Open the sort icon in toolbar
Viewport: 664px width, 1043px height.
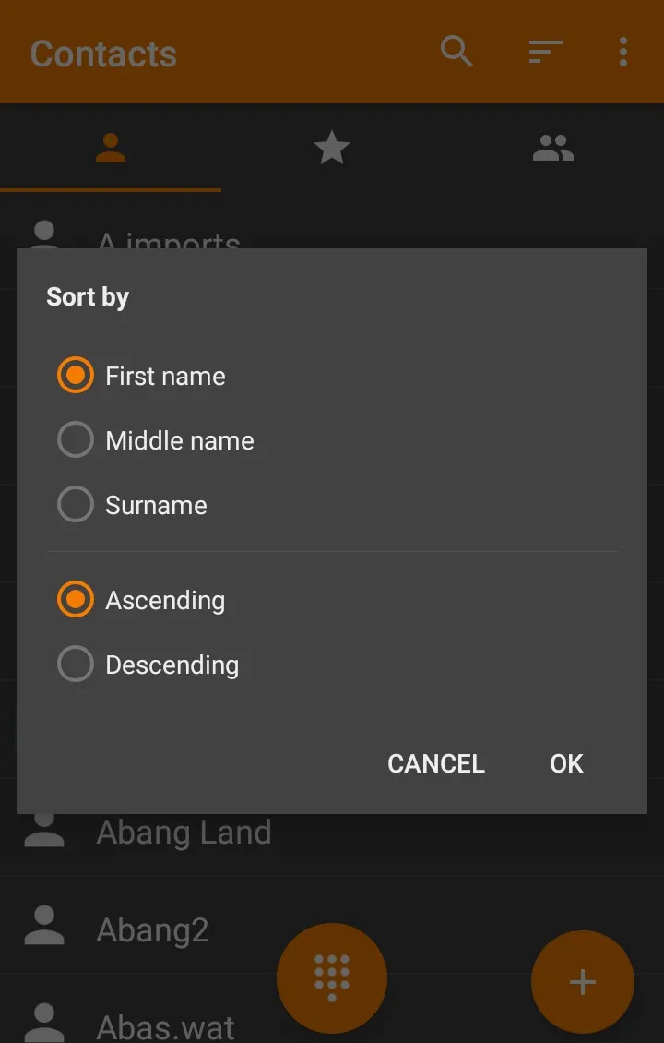(x=545, y=52)
